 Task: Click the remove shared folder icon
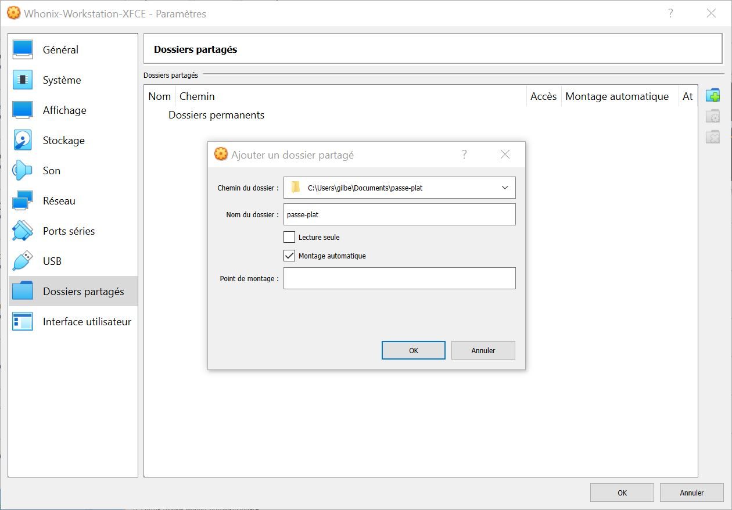pos(713,137)
